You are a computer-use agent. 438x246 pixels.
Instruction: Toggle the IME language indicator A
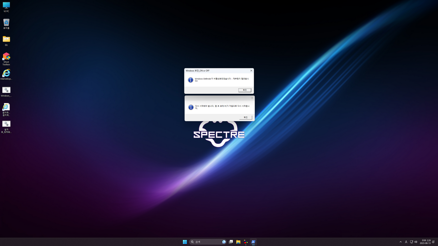pyautogui.click(x=406, y=242)
